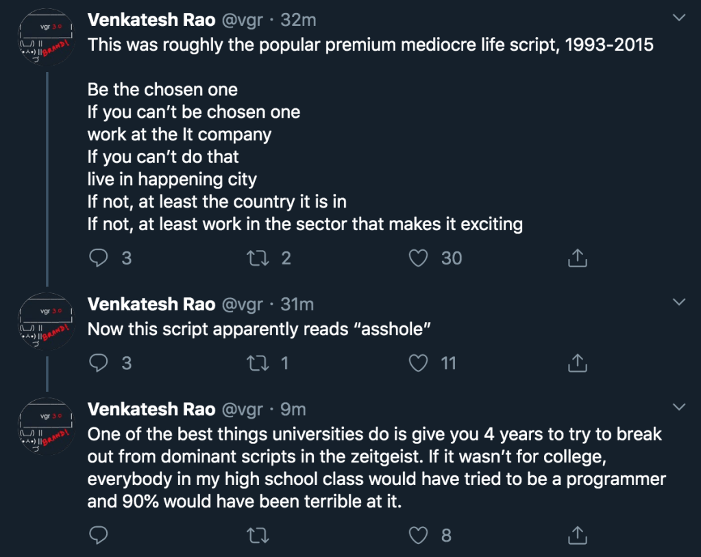Click the @vgr handle on the 9m tweet
Screen dimensions: 701x557
(x=243, y=409)
